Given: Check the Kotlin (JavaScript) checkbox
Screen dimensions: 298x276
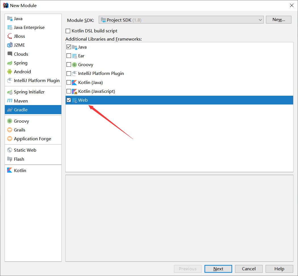Looking at the screenshot, I should tap(69, 91).
